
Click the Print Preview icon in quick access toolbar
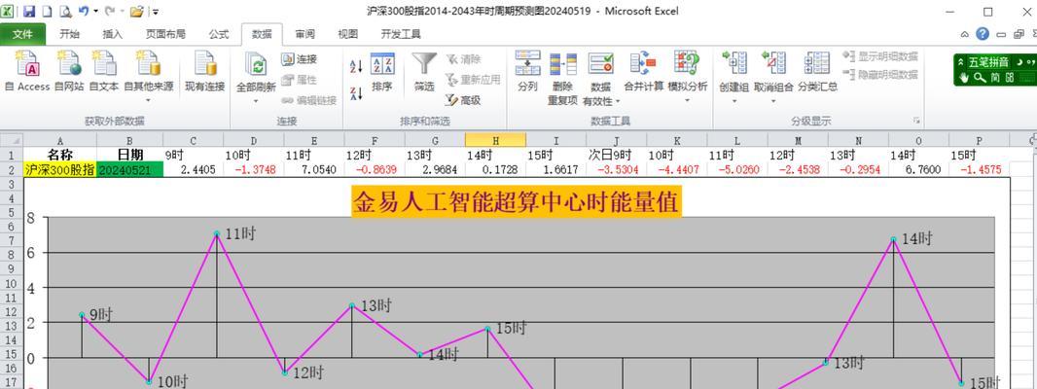click(x=65, y=12)
